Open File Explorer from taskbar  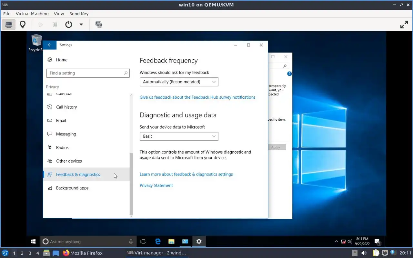point(171,241)
